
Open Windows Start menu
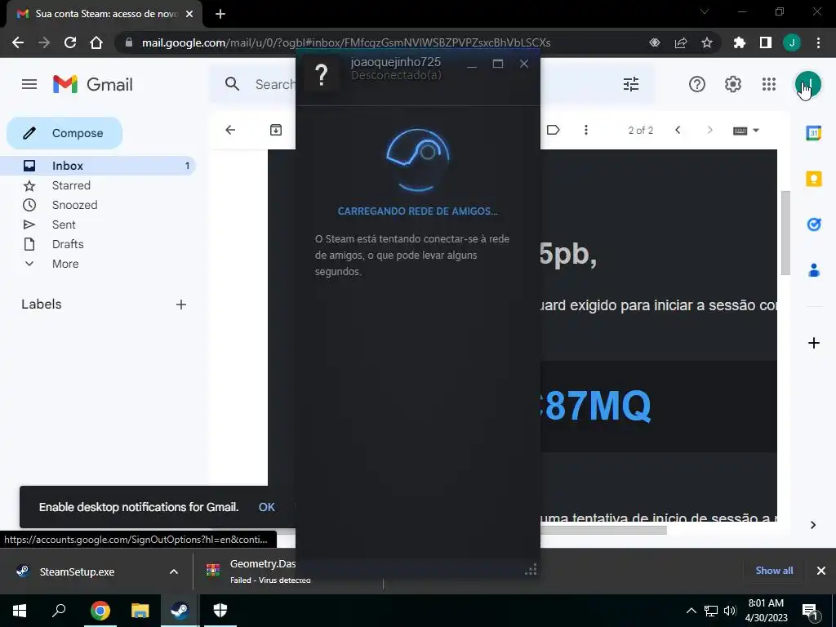tap(20, 611)
